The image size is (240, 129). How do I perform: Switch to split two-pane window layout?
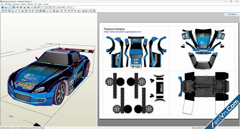click(50, 7)
